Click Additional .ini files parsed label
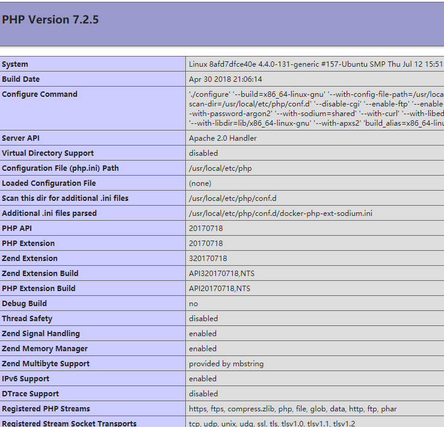444x427 pixels. 49,213
